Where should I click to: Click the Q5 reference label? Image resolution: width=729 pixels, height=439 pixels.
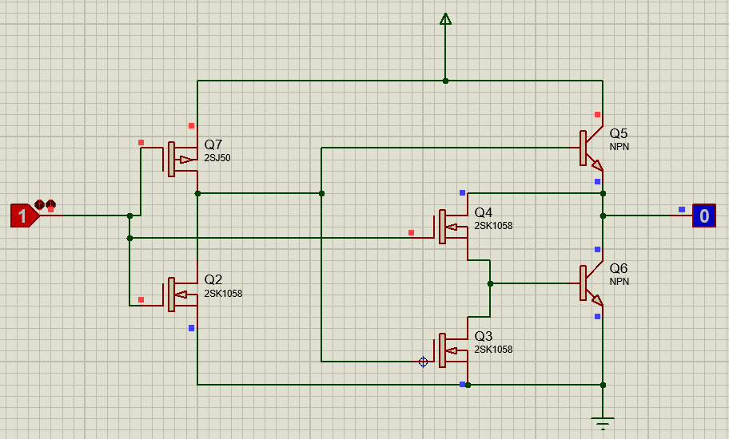click(x=619, y=133)
